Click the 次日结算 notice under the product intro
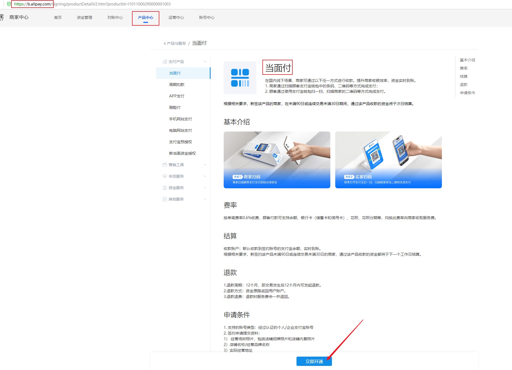This screenshot has height=370, width=512. [x=319, y=104]
